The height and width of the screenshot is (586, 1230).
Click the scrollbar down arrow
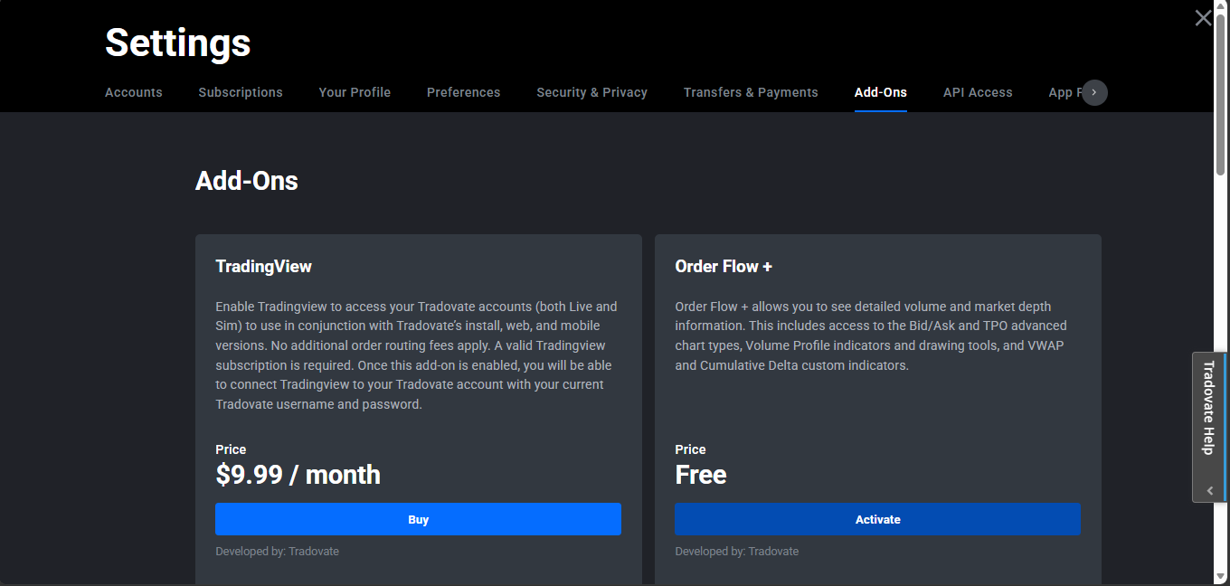pos(1221,578)
